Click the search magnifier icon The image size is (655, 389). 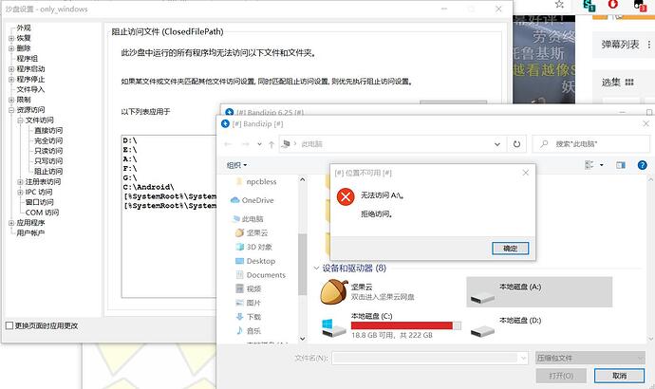click(x=544, y=144)
